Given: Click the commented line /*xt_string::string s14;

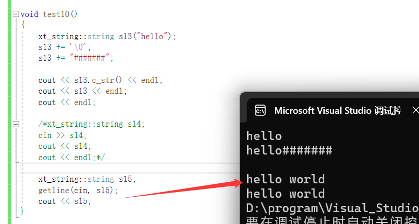Looking at the screenshot, I should point(92,124).
